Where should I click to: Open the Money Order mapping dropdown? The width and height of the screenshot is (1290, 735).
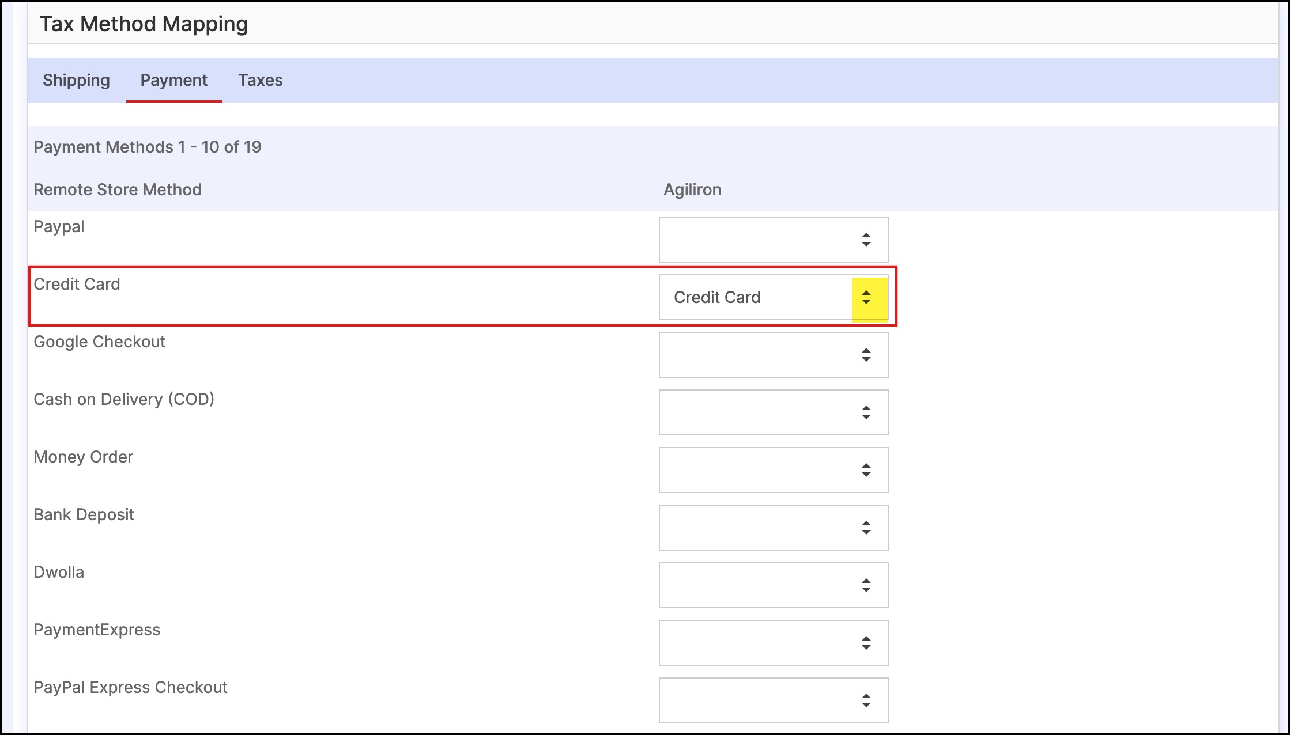click(774, 470)
